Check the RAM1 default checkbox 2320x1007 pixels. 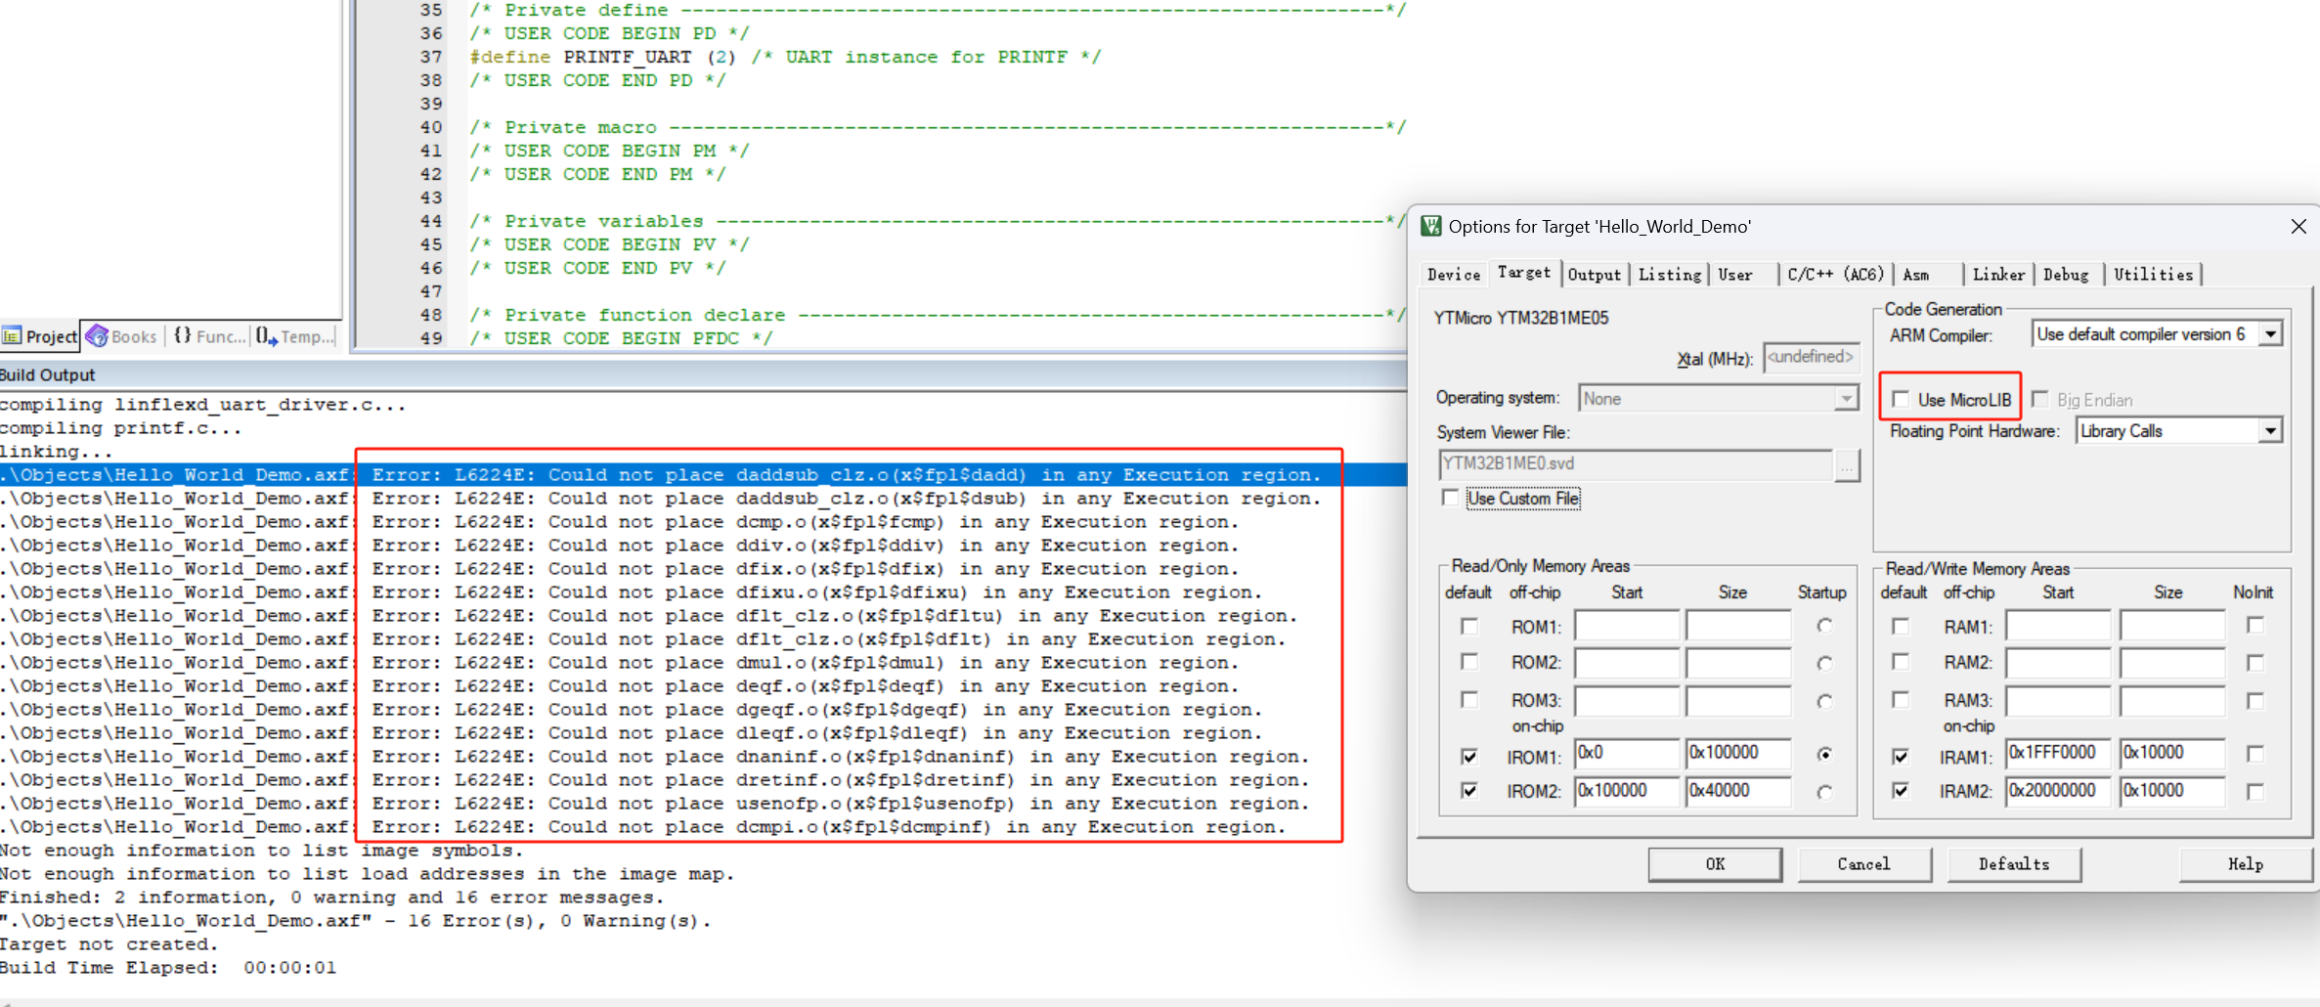click(1901, 626)
